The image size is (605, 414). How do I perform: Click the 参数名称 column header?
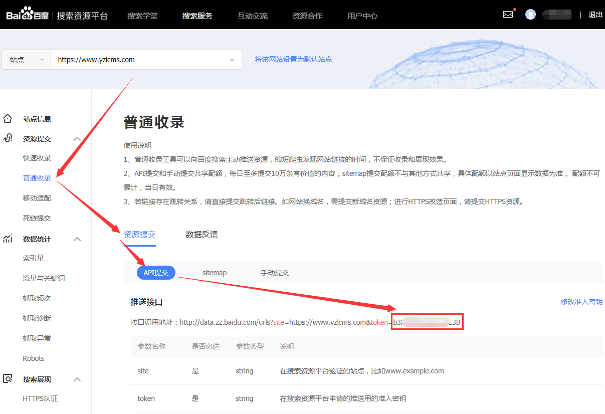(x=151, y=346)
